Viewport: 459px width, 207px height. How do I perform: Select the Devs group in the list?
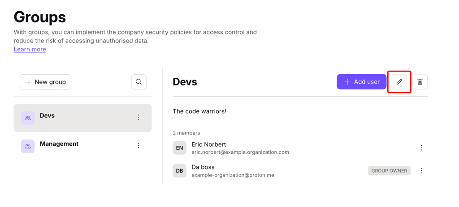(82, 118)
